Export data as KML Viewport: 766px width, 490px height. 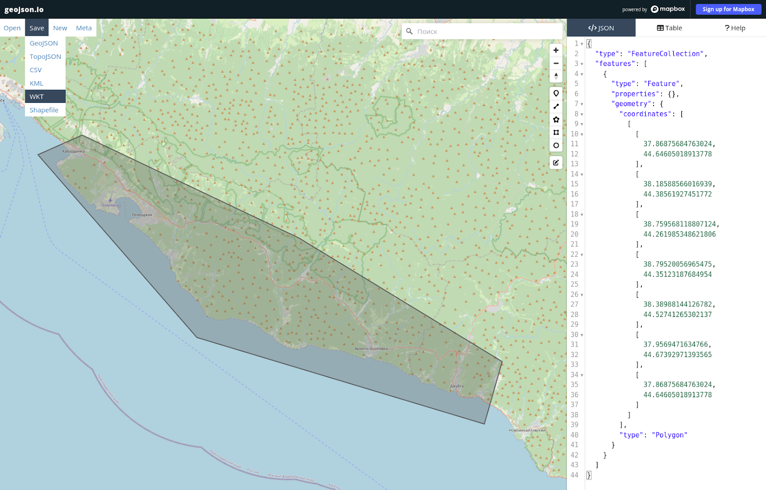pos(45,83)
